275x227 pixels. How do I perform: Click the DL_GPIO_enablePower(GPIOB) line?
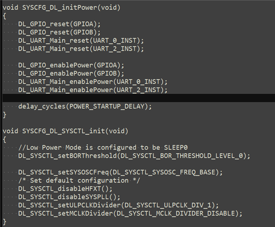pyautogui.click(x=71, y=73)
